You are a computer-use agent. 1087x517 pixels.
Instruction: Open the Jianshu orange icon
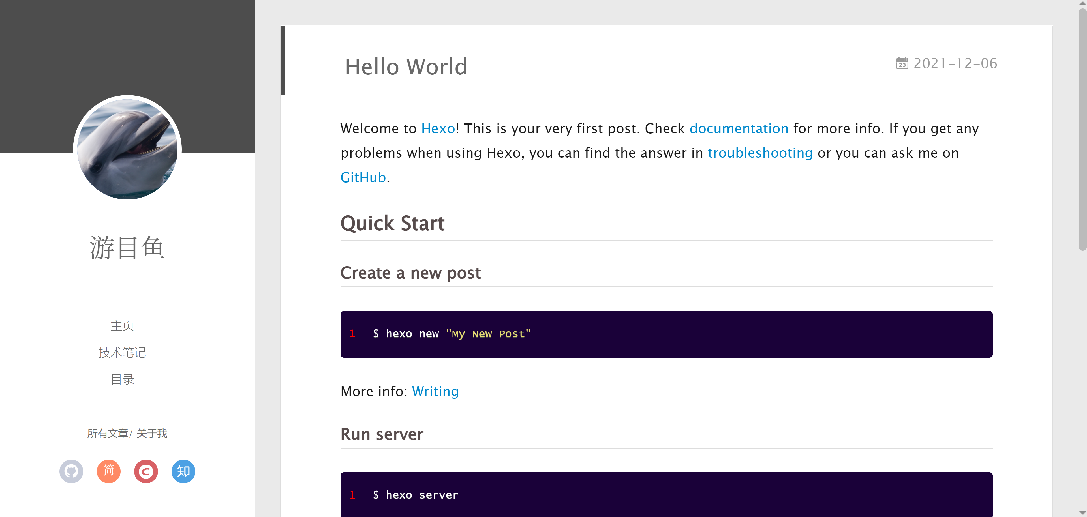point(108,471)
